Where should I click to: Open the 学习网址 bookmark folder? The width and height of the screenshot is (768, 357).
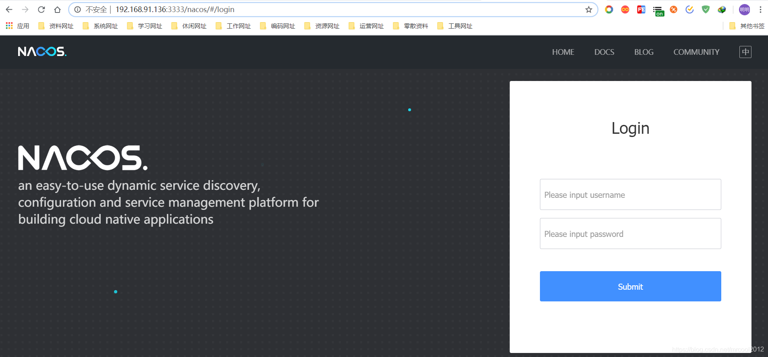pyautogui.click(x=144, y=26)
